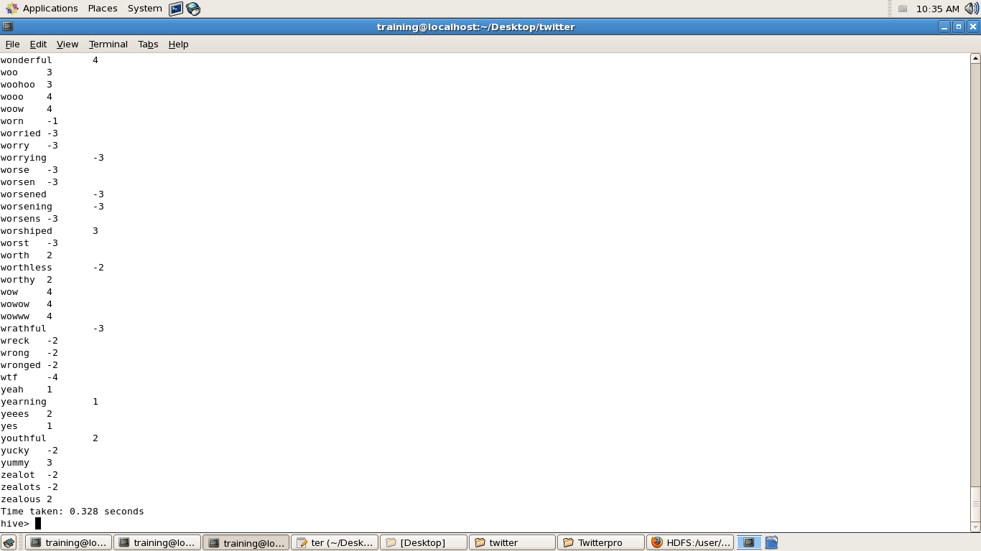Launch the web browser globe launcher icon
Viewport: 981px width, 551px height.
point(193,9)
